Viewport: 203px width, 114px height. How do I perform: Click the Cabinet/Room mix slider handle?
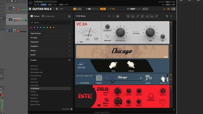tap(112, 81)
